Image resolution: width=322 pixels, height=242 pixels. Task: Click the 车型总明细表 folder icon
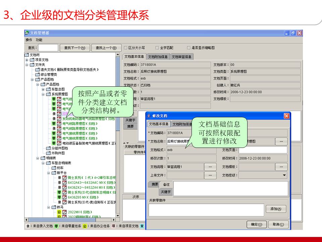(x=48, y=163)
